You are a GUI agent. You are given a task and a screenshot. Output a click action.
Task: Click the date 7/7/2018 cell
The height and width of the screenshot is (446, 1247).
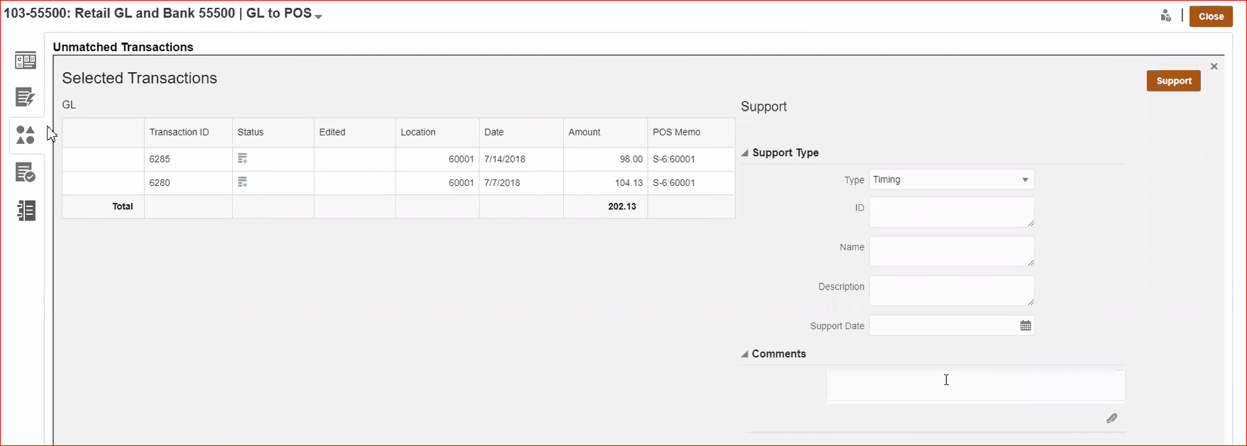click(x=521, y=183)
